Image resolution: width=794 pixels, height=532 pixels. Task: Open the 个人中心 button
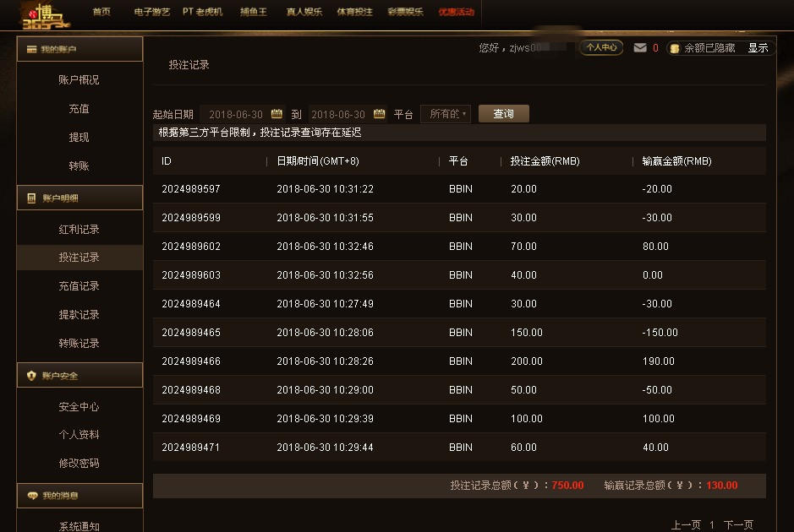click(x=601, y=48)
